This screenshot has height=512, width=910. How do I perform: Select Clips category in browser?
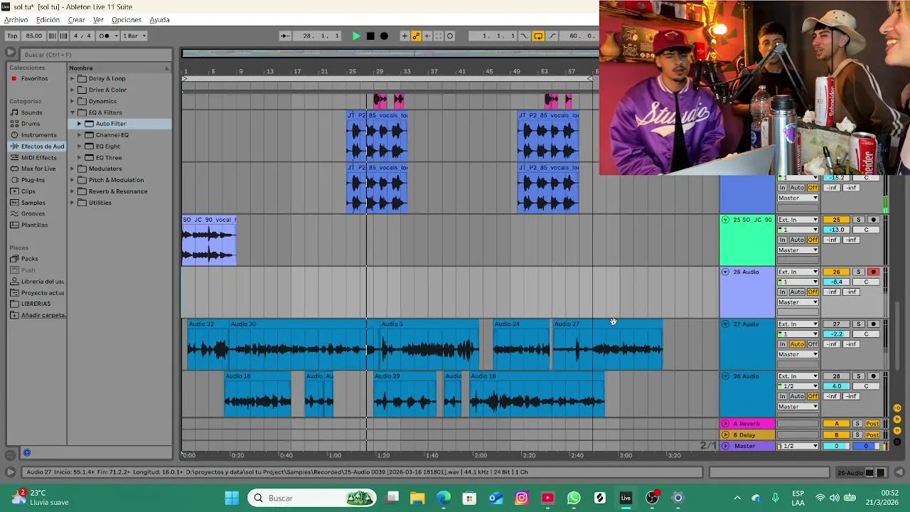(28, 191)
